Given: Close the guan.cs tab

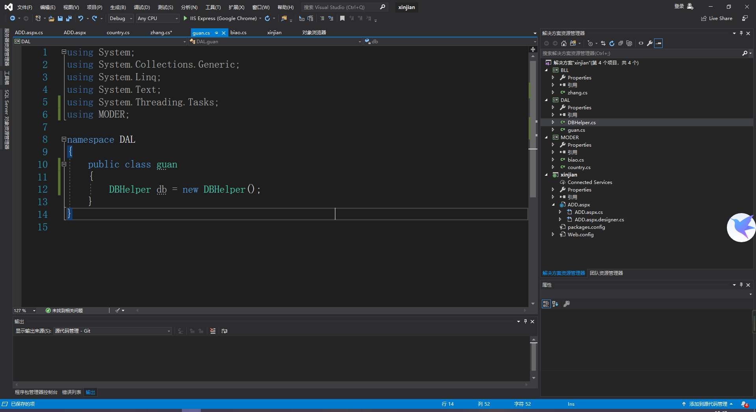Looking at the screenshot, I should (224, 33).
